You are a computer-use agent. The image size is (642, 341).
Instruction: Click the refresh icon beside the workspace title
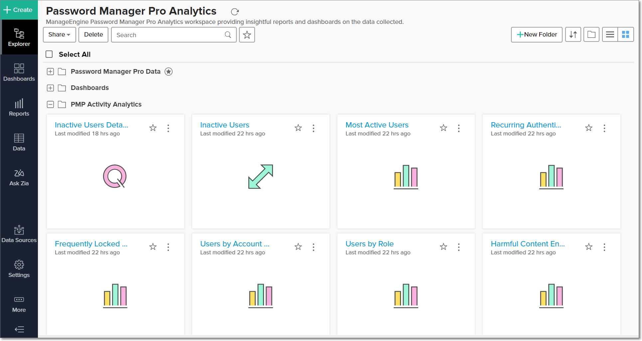tap(235, 12)
